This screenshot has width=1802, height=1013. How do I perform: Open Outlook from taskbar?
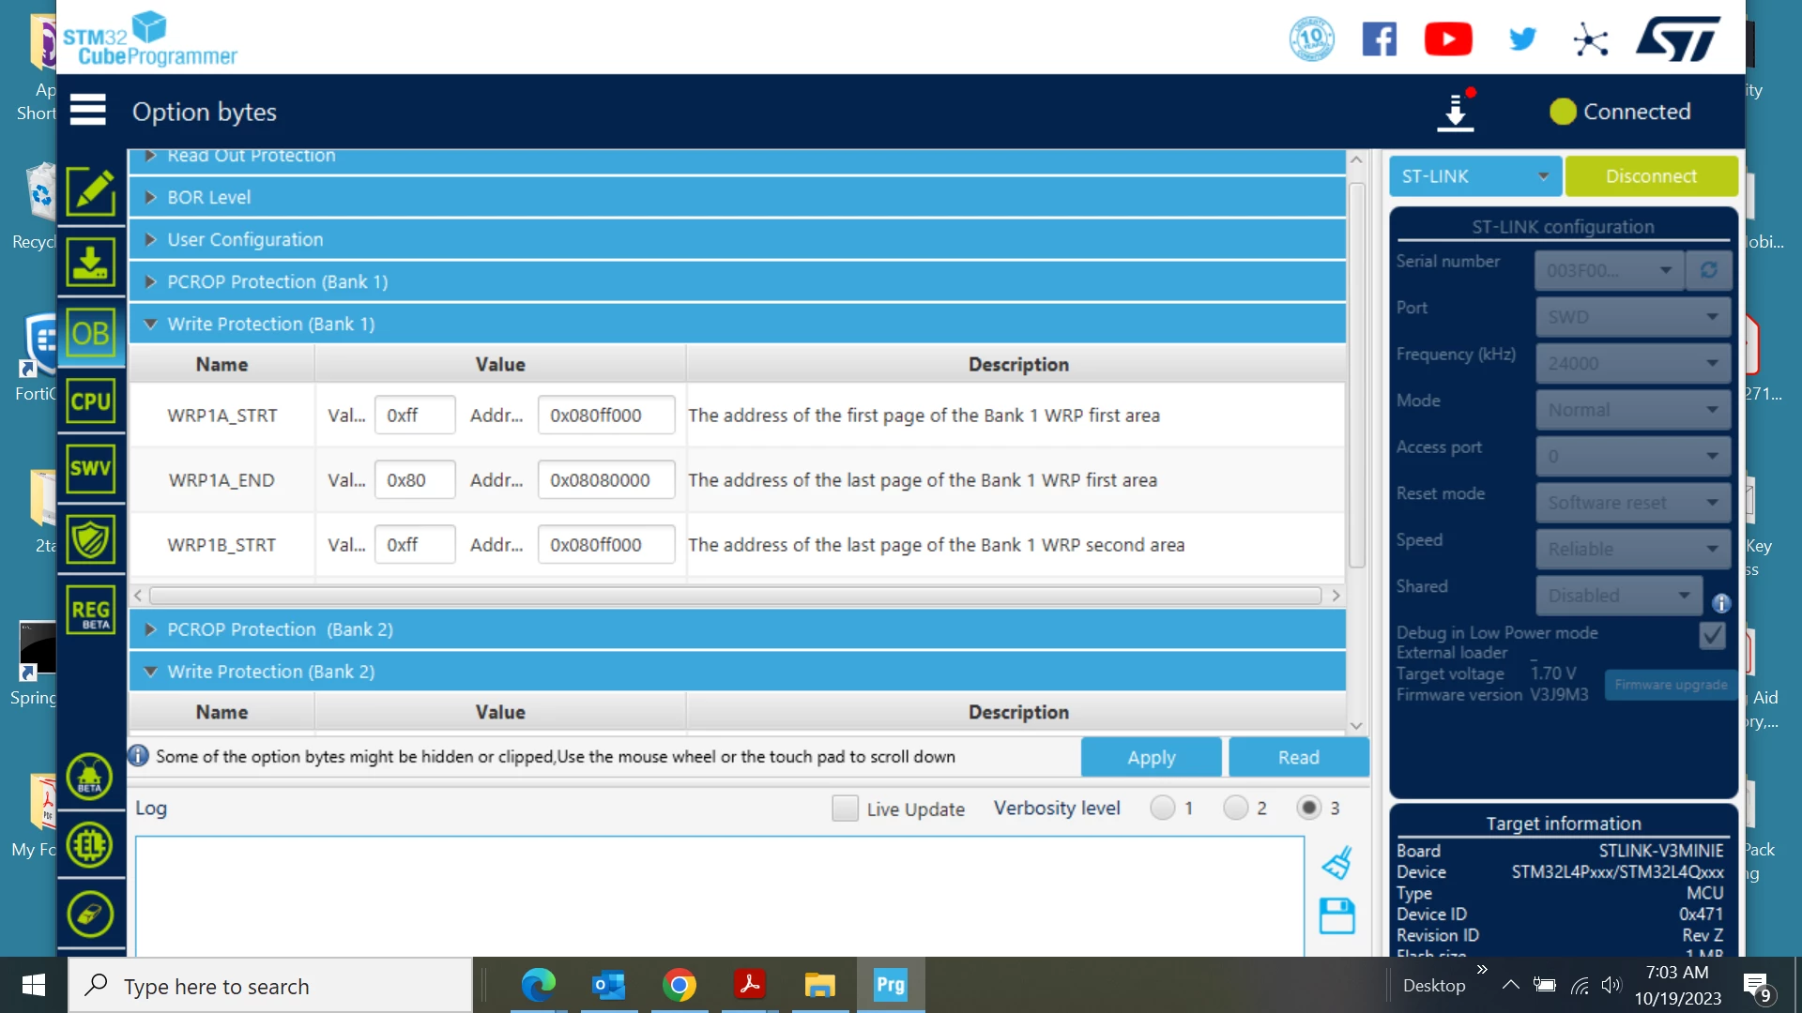coord(608,985)
